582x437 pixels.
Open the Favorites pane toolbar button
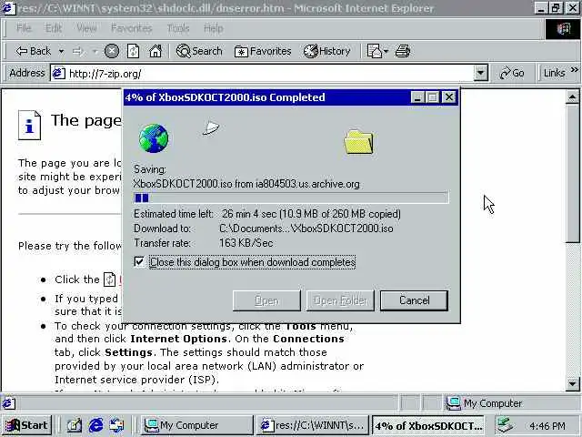point(263,51)
